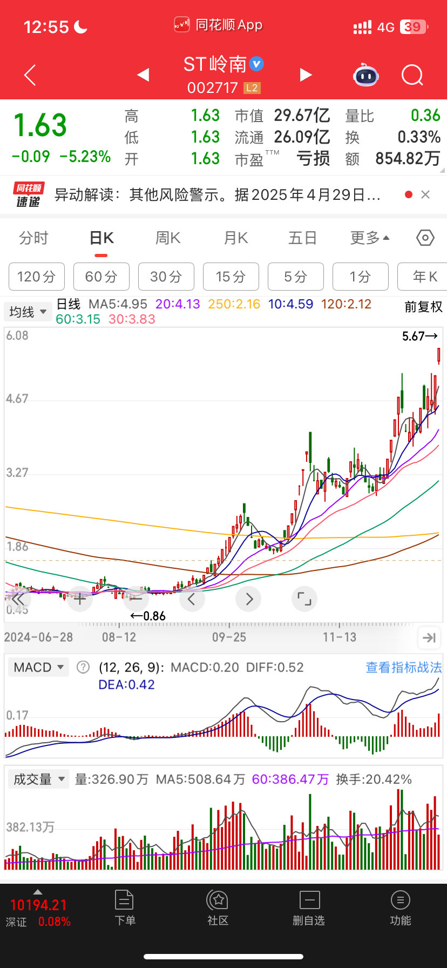Open the search magnifier icon

click(x=412, y=75)
